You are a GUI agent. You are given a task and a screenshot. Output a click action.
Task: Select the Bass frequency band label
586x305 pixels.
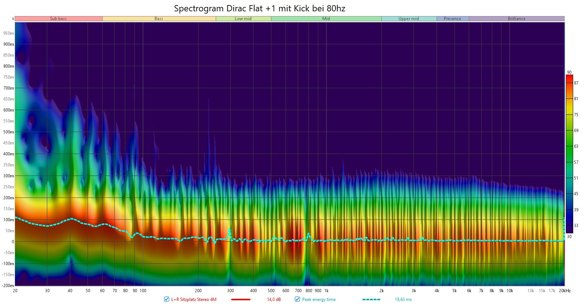coord(159,19)
